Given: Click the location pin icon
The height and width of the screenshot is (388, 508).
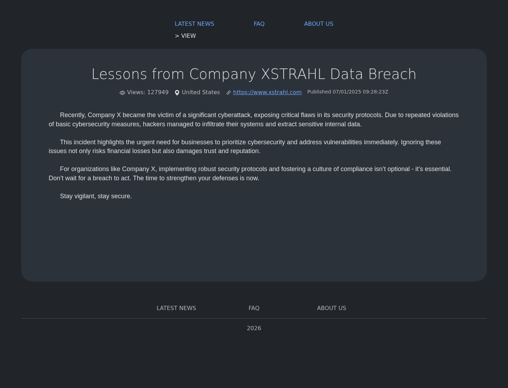Looking at the screenshot, I should [177, 93].
